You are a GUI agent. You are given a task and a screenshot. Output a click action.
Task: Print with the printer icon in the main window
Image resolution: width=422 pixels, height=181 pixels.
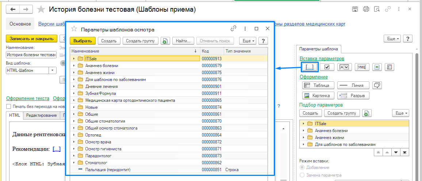[x=366, y=9]
